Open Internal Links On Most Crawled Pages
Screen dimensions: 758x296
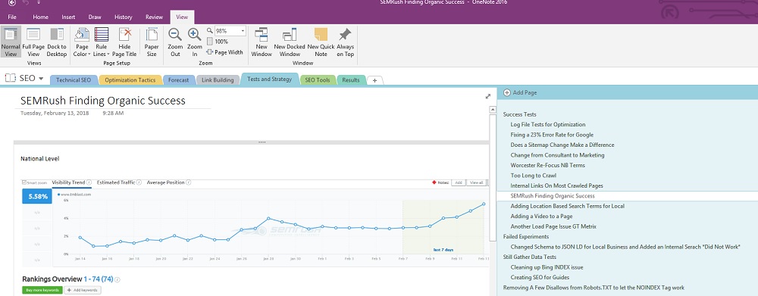[556, 185]
